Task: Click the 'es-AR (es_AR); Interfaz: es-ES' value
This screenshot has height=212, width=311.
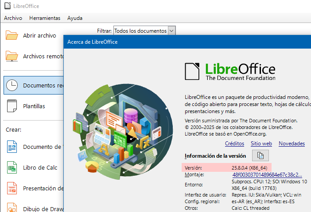Action: (x=263, y=201)
